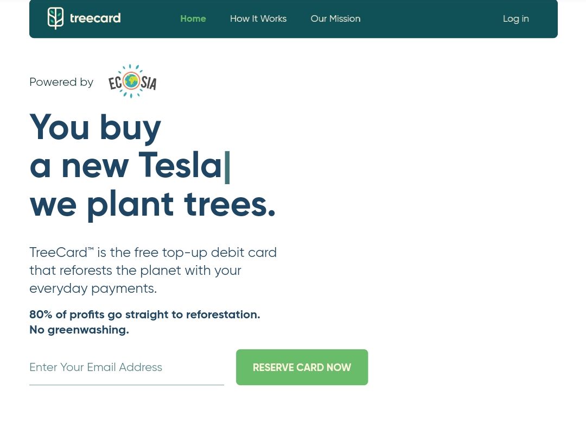Click the trademark symbol after TreeCard
Image resolution: width=586 pixels, height=446 pixels.
pyautogui.click(x=91, y=249)
